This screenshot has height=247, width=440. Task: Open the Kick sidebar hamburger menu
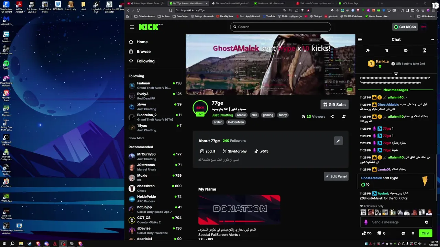[x=132, y=27]
